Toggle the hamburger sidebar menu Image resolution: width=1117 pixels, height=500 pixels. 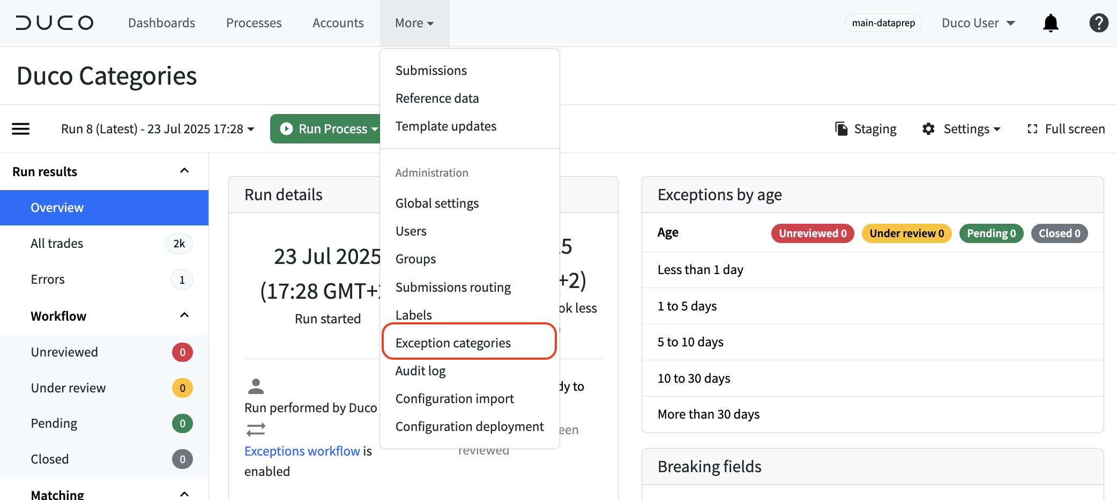click(21, 128)
